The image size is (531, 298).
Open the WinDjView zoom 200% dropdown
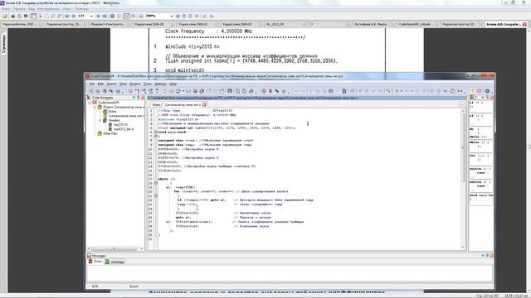point(171,16)
